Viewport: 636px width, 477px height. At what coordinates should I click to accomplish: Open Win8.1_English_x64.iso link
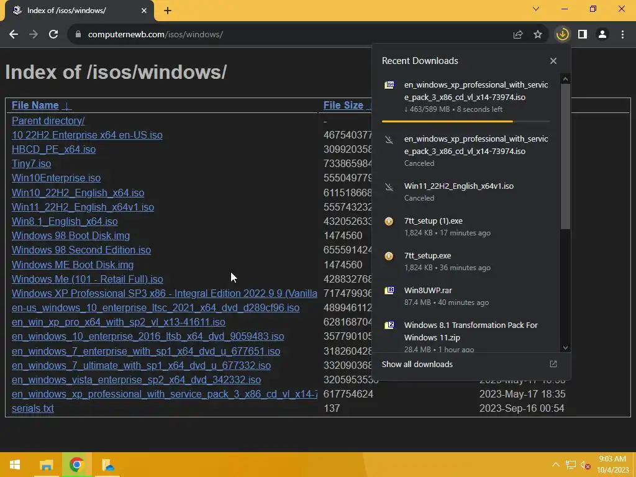pyautogui.click(x=65, y=222)
